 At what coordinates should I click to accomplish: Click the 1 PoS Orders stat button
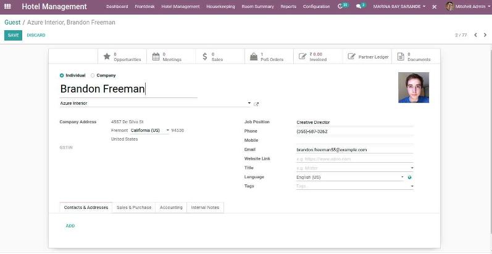[269, 56]
